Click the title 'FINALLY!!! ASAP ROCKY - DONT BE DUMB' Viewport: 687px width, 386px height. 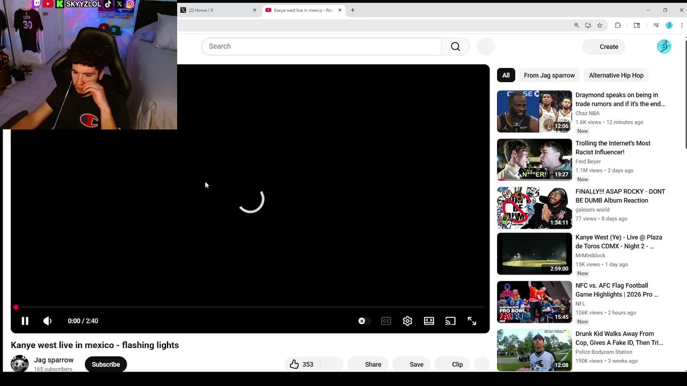pyautogui.click(x=620, y=196)
